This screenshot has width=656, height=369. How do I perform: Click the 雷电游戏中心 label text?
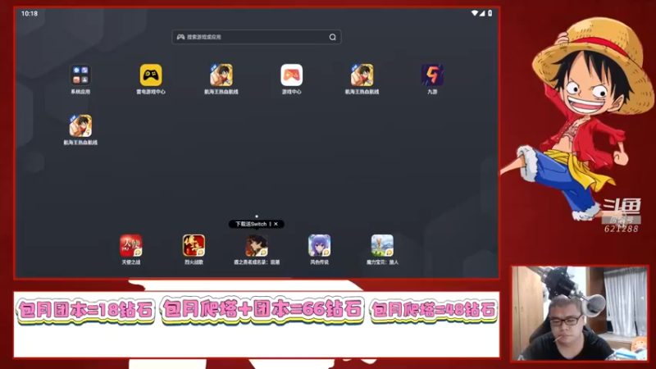151,92
